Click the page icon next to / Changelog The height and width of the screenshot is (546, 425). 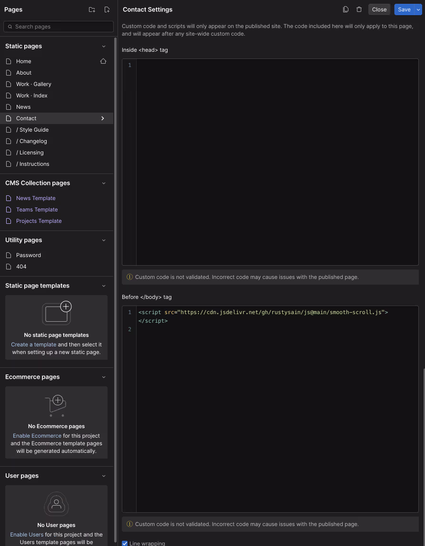pyautogui.click(x=9, y=142)
